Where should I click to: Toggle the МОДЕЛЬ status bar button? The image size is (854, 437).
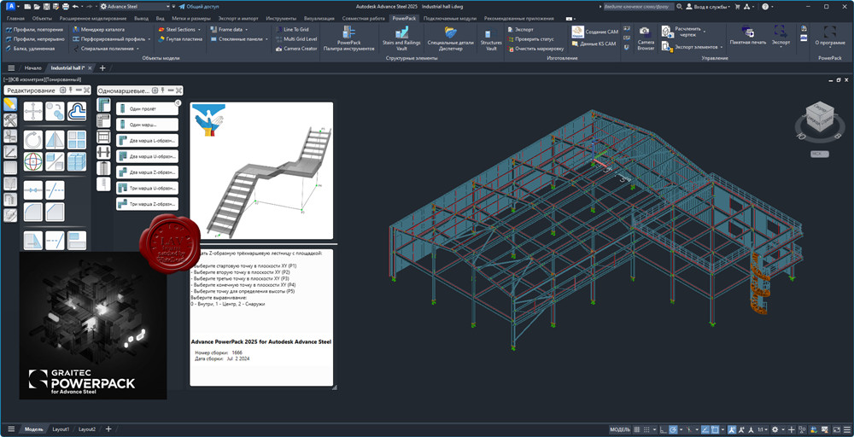pos(620,429)
